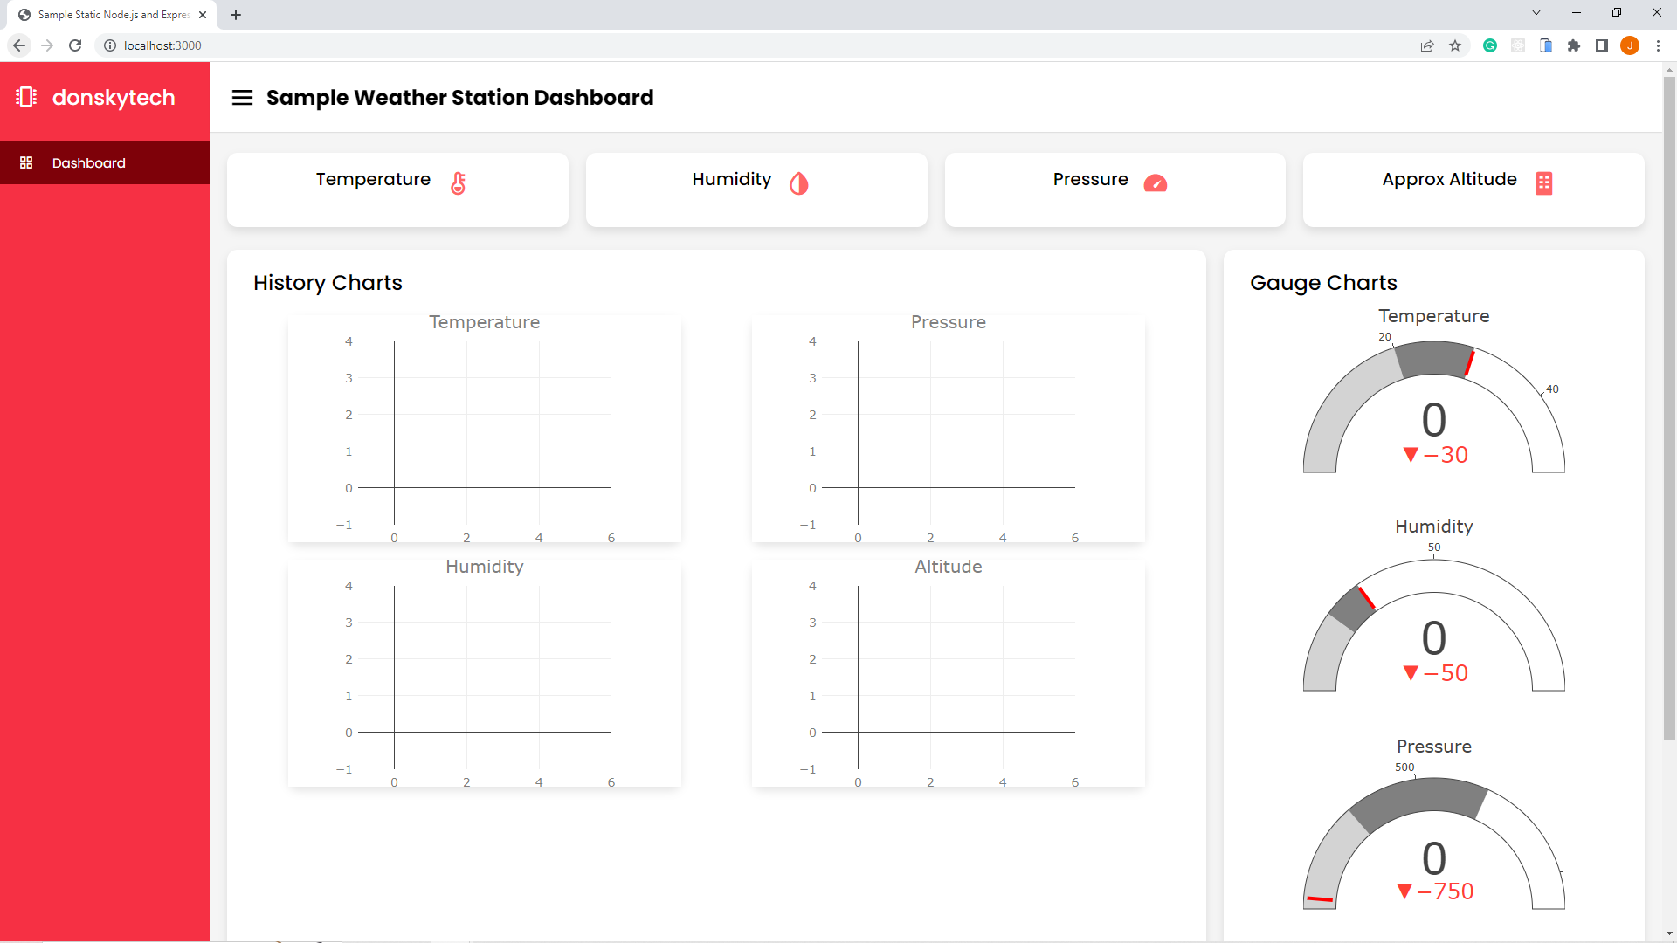Click the -30 delta on Temperature gauge
1677x943 pixels.
[1435, 455]
